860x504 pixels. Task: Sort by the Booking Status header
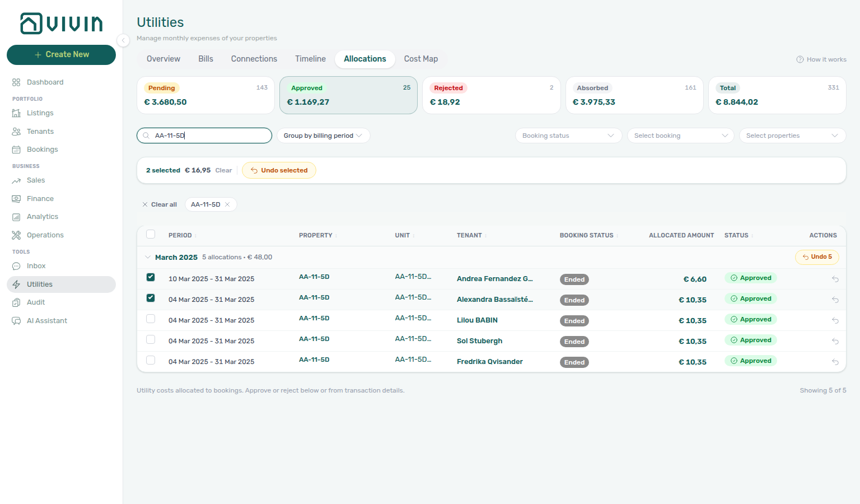[x=589, y=236]
